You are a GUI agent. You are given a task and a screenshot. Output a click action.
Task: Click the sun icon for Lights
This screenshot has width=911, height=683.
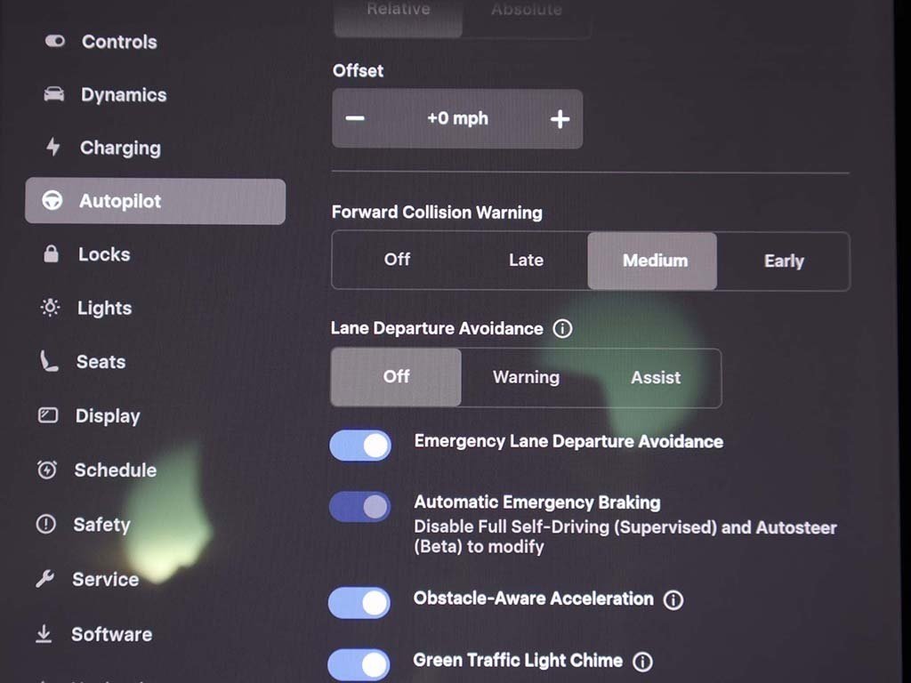51,309
